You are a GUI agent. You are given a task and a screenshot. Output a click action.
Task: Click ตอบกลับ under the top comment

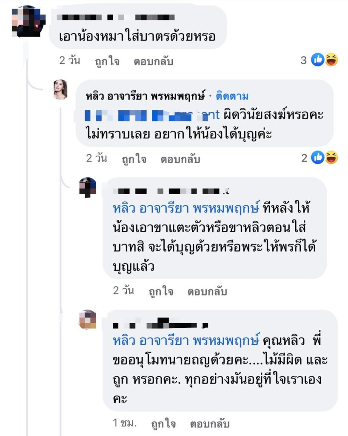pyautogui.click(x=154, y=61)
